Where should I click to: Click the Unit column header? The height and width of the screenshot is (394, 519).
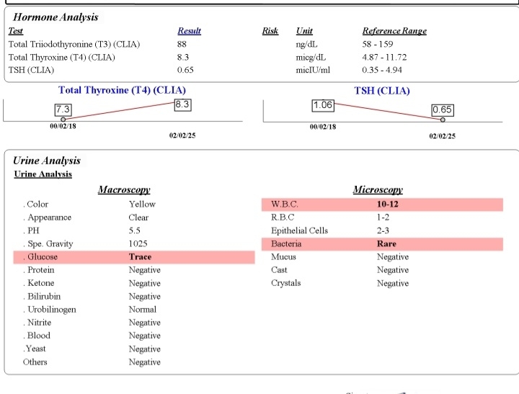(x=304, y=31)
